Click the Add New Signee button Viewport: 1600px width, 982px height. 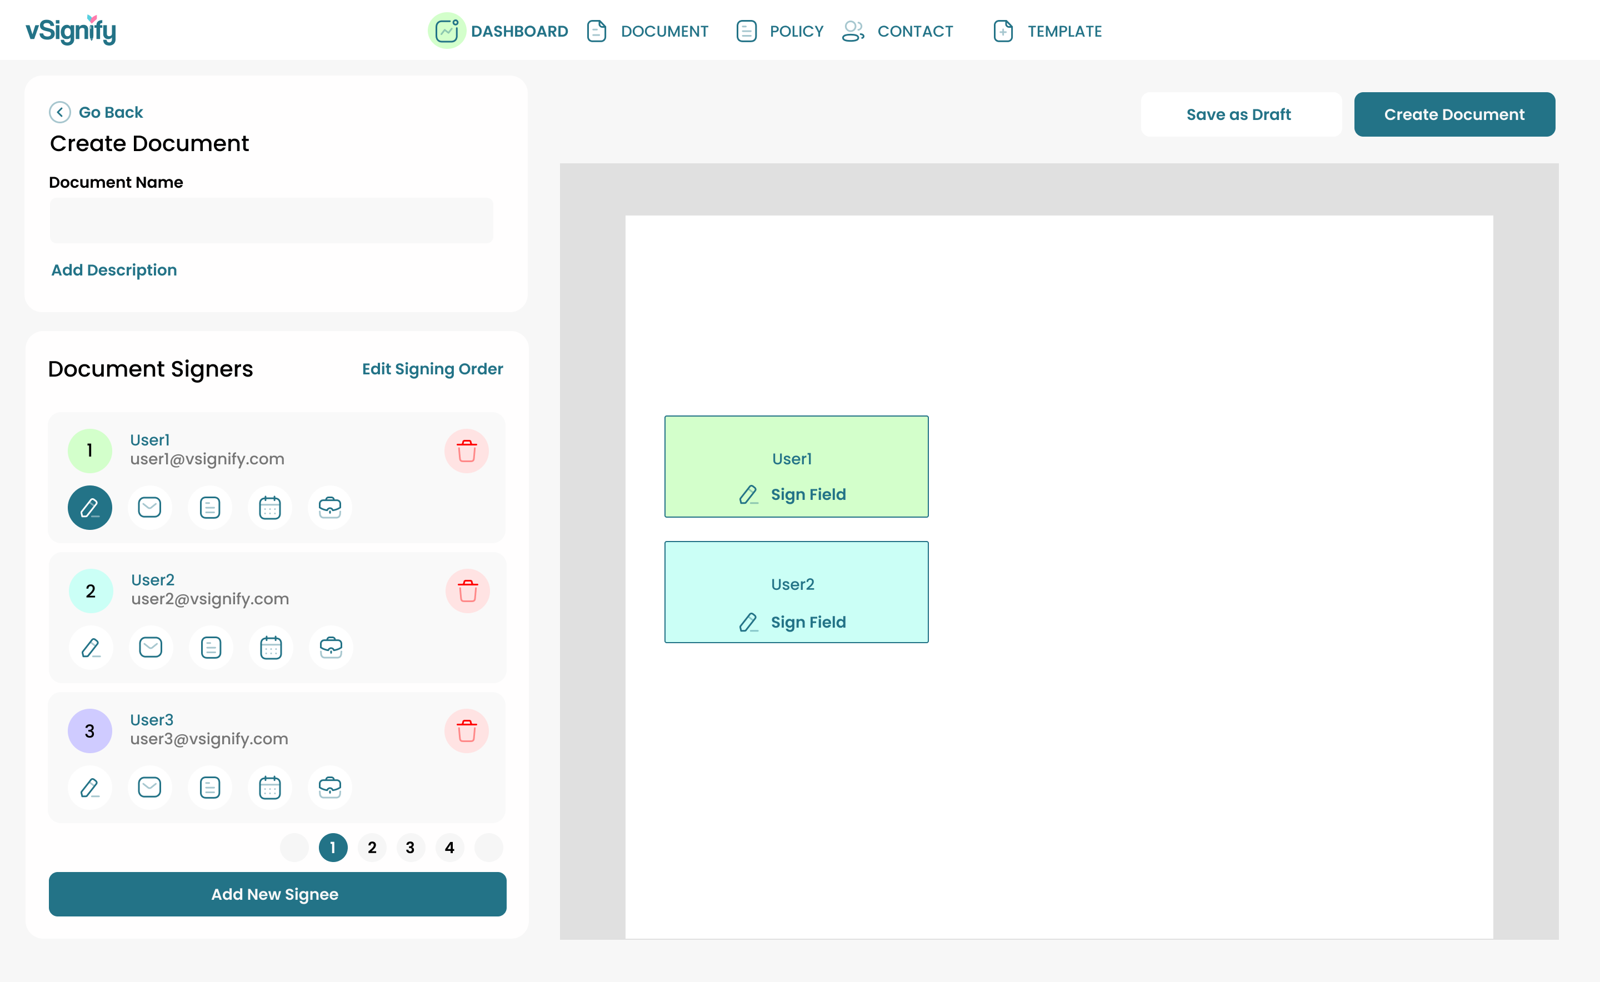pyautogui.click(x=277, y=894)
